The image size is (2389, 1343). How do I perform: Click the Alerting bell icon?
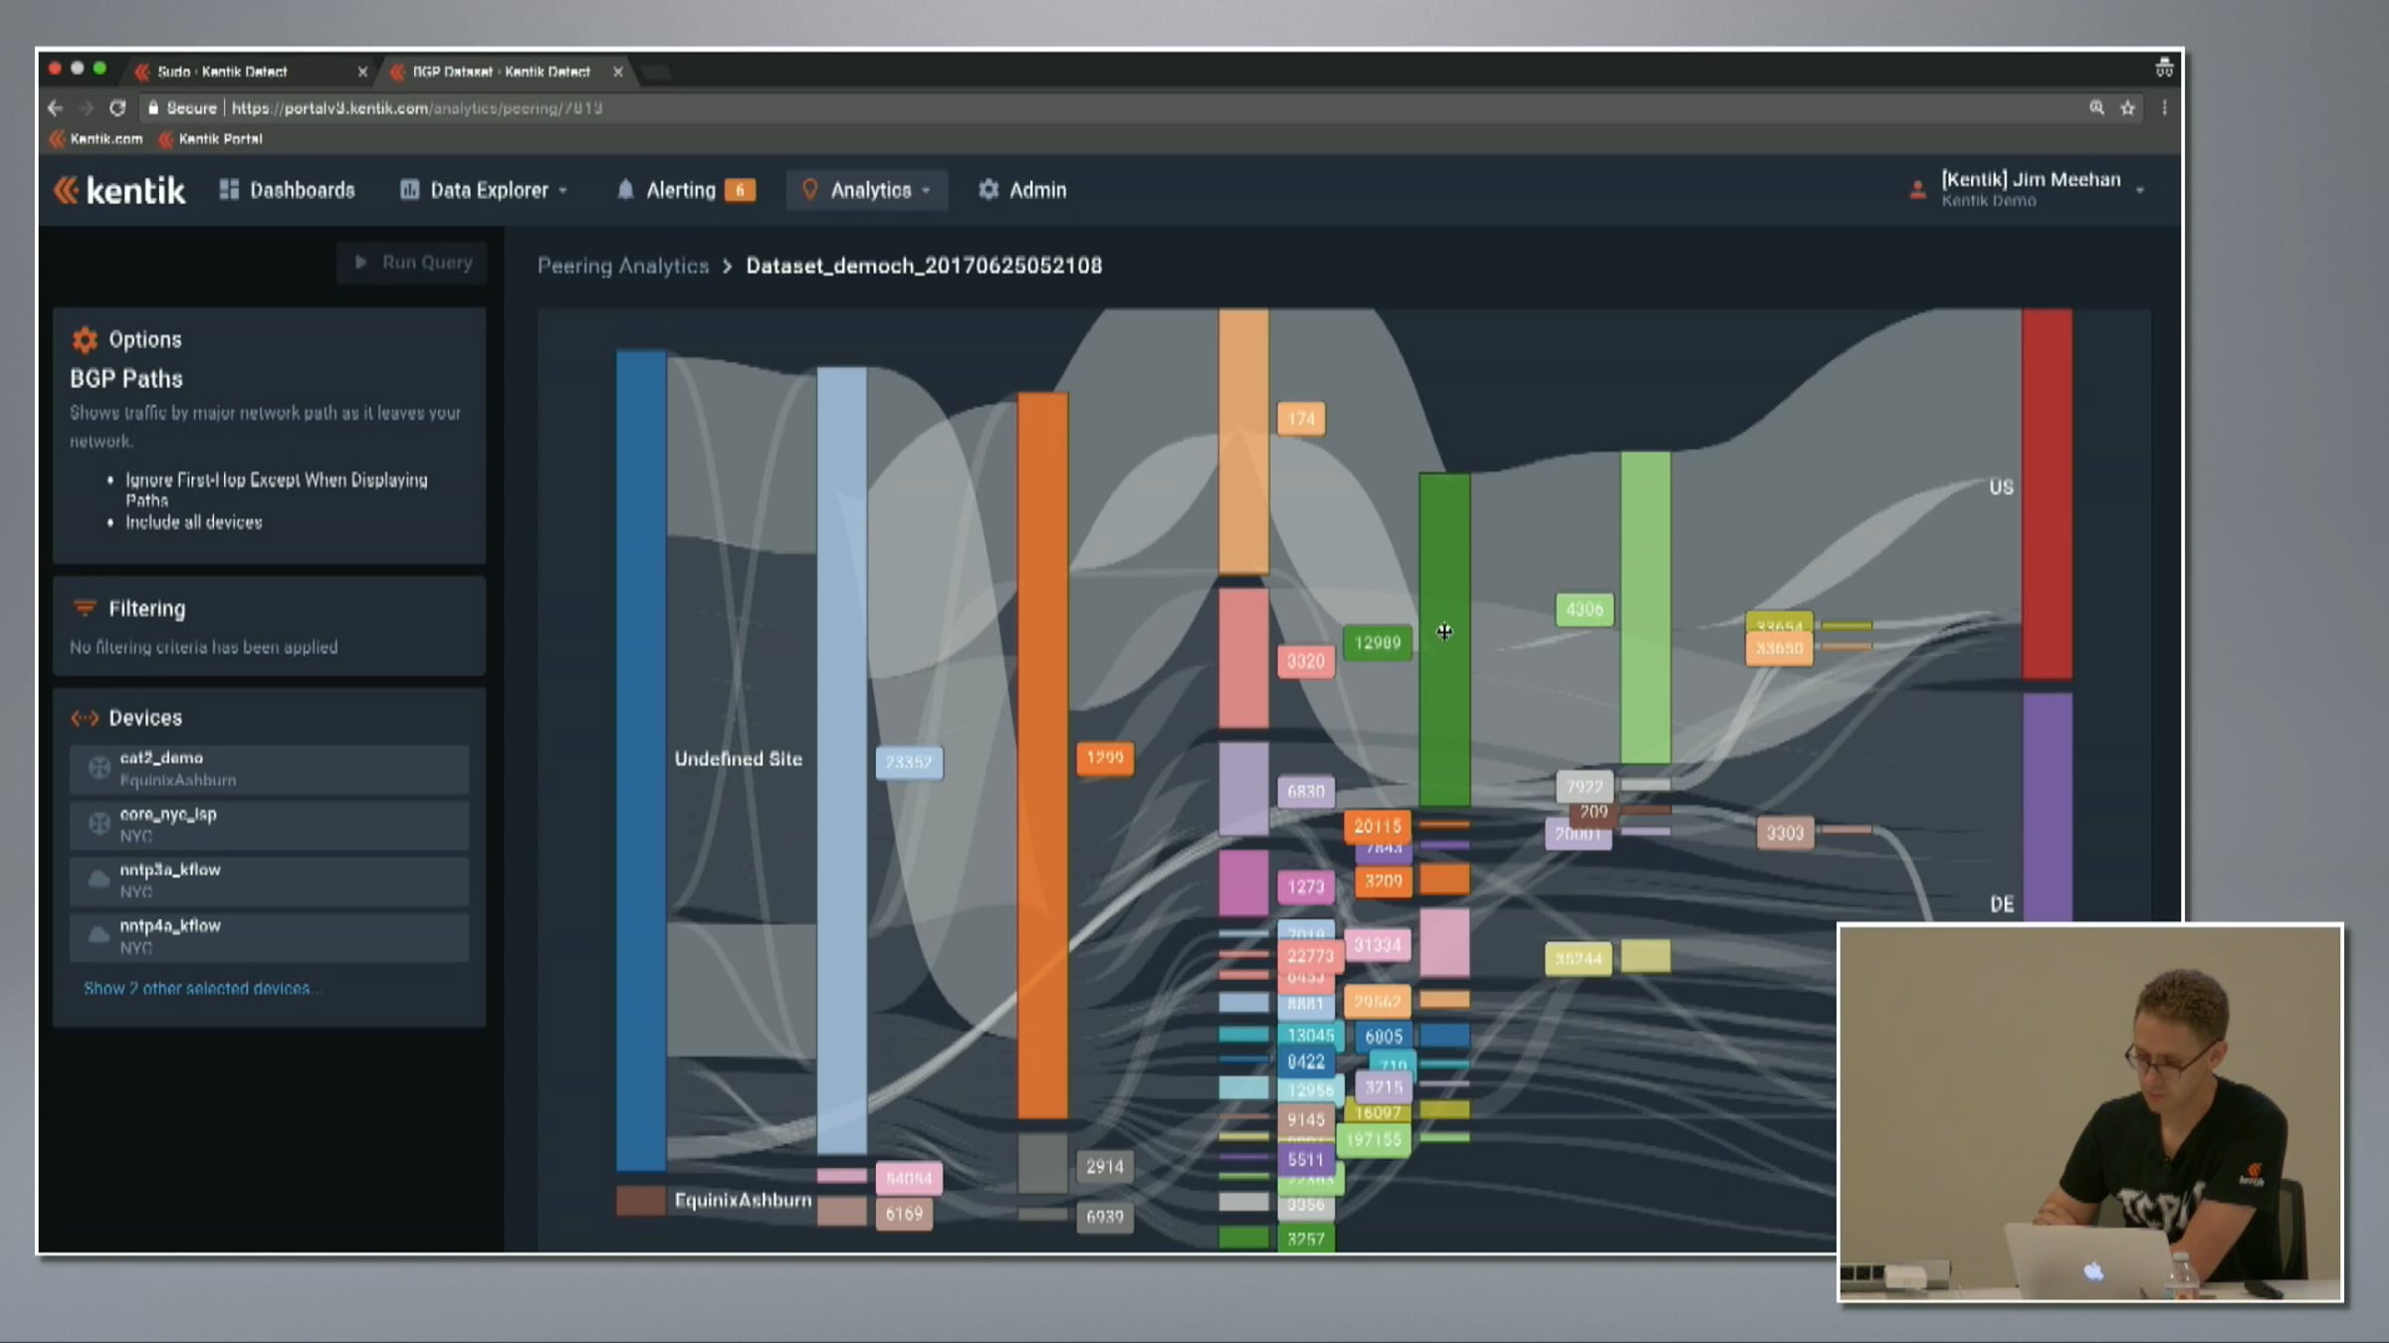pyautogui.click(x=625, y=190)
